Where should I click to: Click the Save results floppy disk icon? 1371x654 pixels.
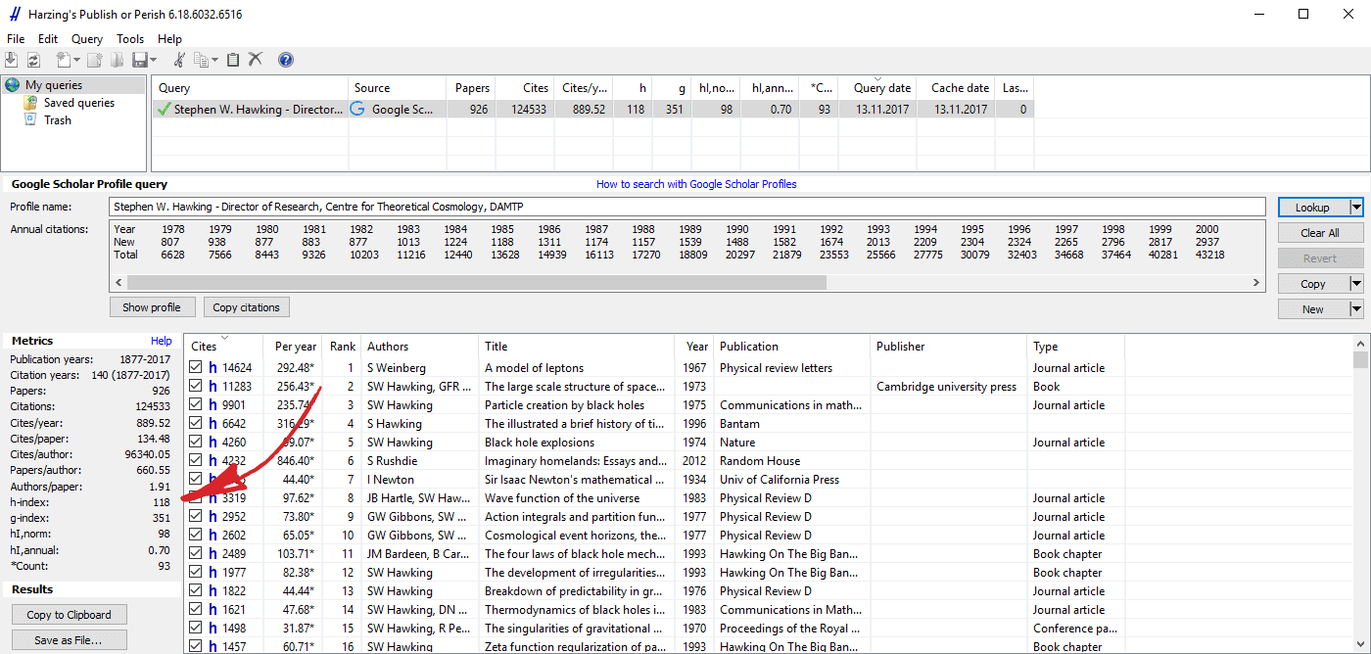click(142, 60)
